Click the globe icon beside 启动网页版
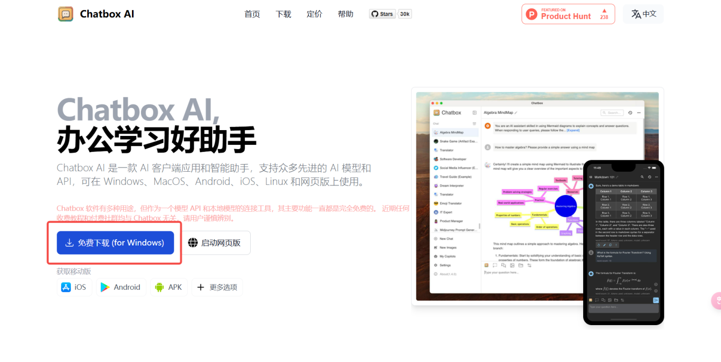Image resolution: width=721 pixels, height=362 pixels. (x=193, y=243)
